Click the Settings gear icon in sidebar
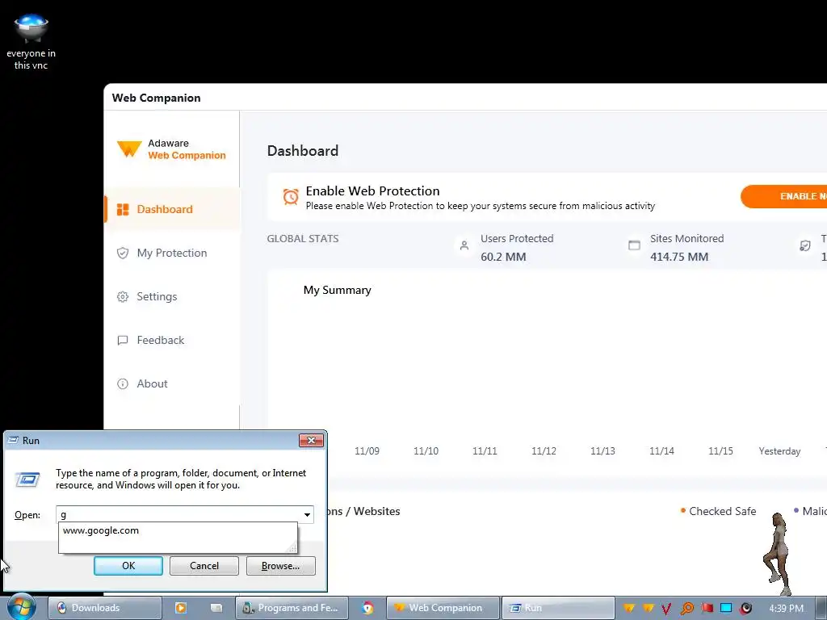Screen dimensions: 827x620 tap(123, 297)
